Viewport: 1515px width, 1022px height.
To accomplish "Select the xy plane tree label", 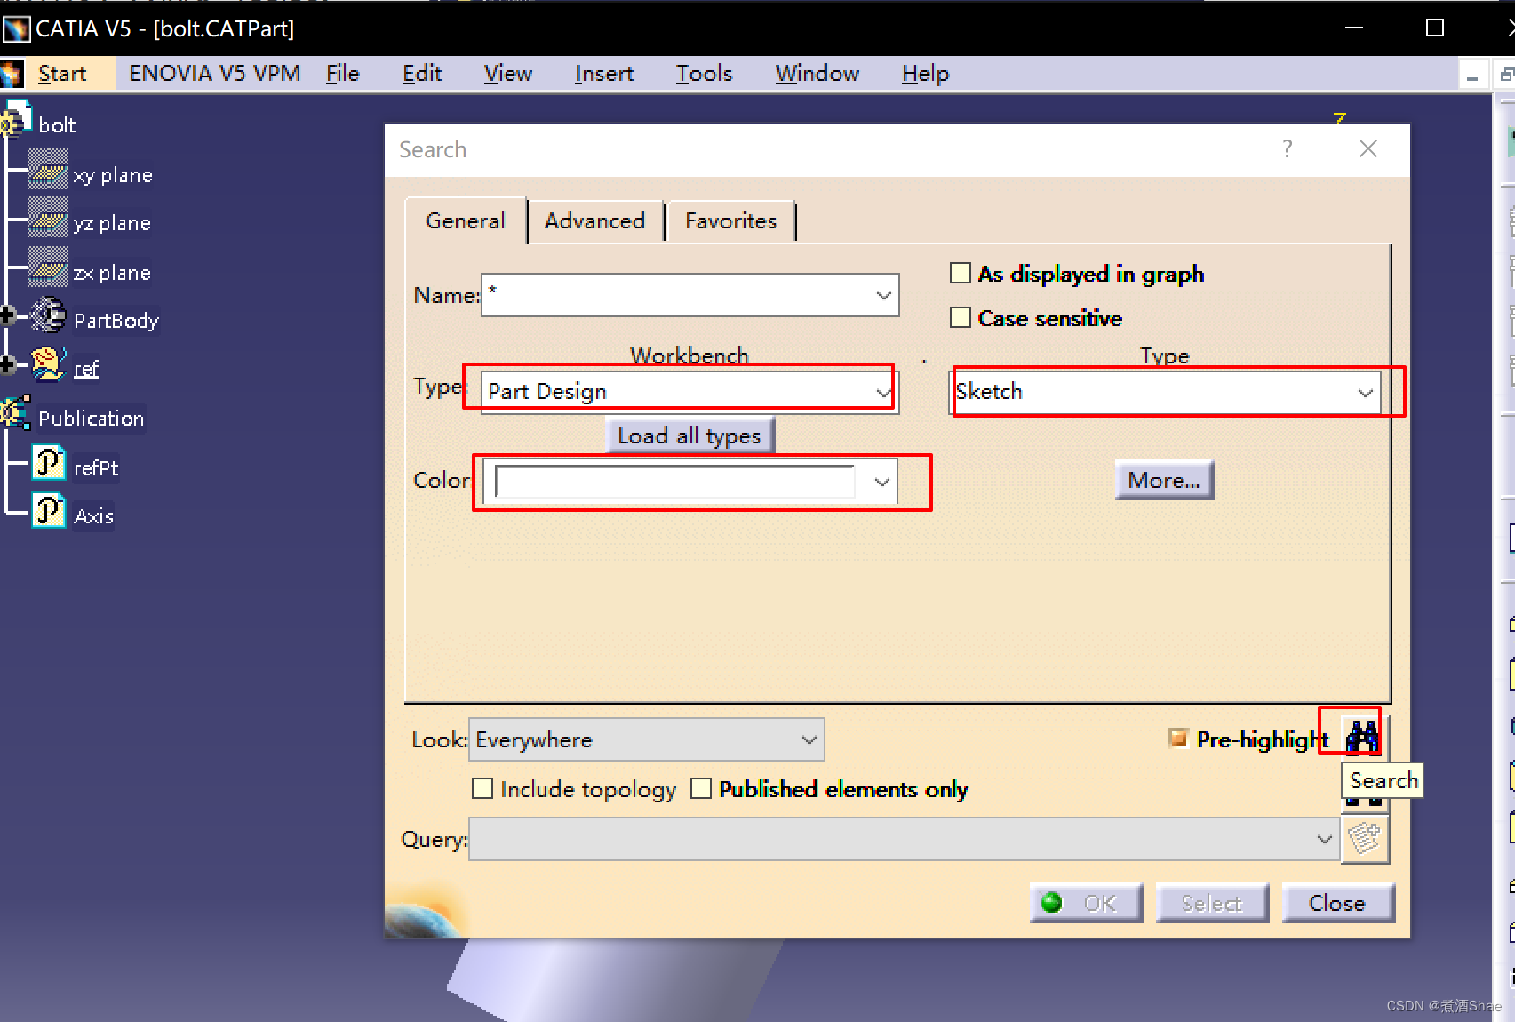I will (113, 175).
